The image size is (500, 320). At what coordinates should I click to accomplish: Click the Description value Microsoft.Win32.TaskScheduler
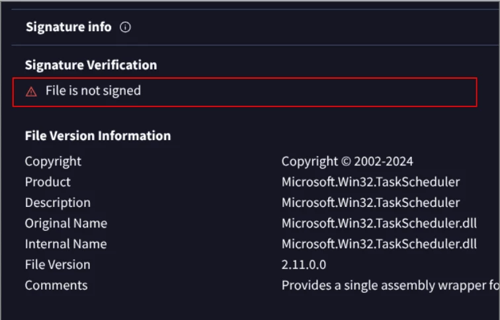tap(370, 202)
